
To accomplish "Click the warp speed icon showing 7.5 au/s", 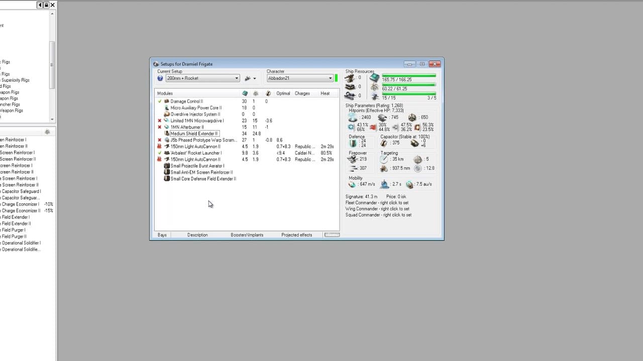I will [x=410, y=185].
